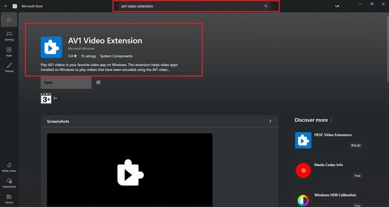
Task: Click the Microsoft Store logo icon
Action: tap(15, 6)
